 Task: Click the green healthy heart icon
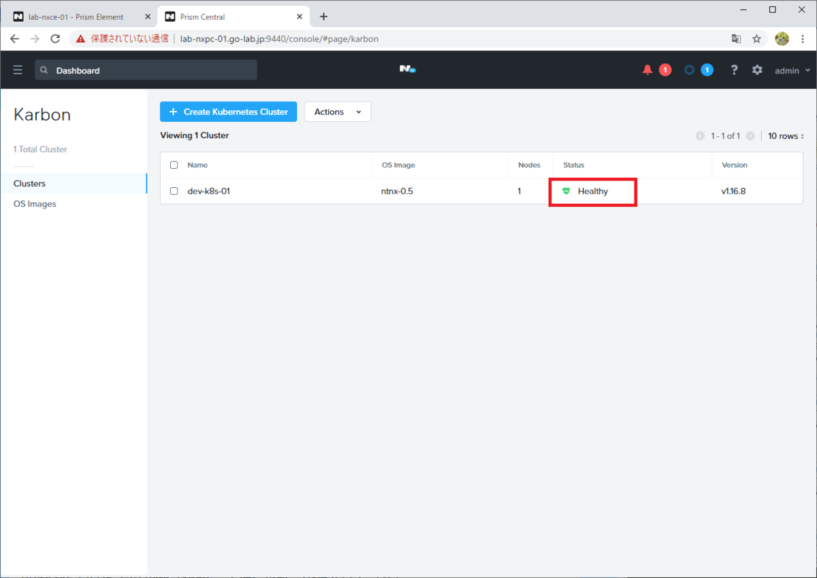[566, 191]
